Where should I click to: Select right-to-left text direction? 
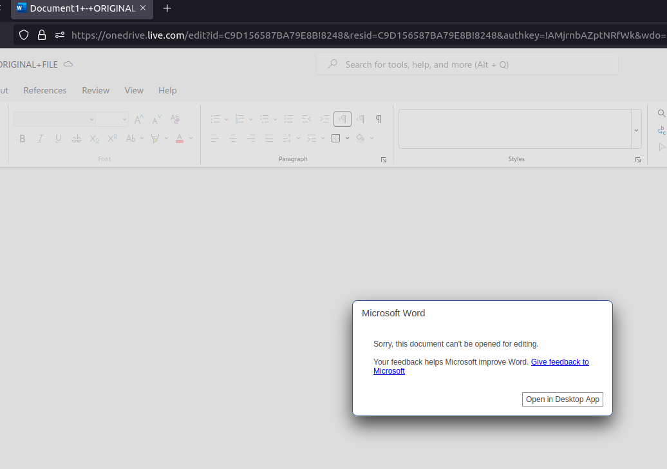[361, 119]
